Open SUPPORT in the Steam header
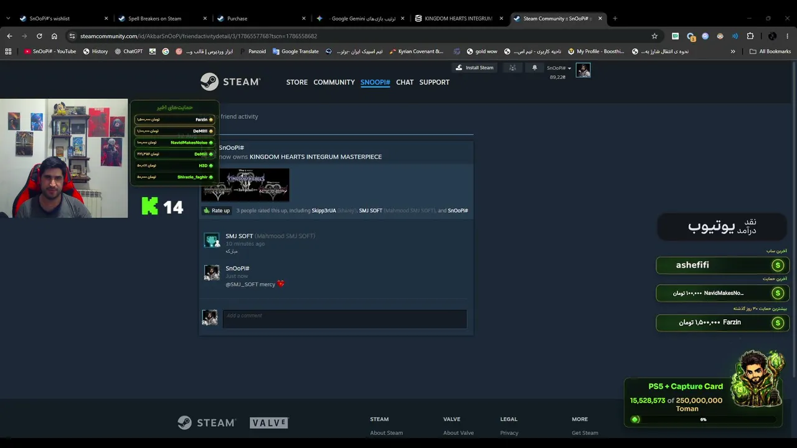Viewport: 797px width, 448px height. 434,82
